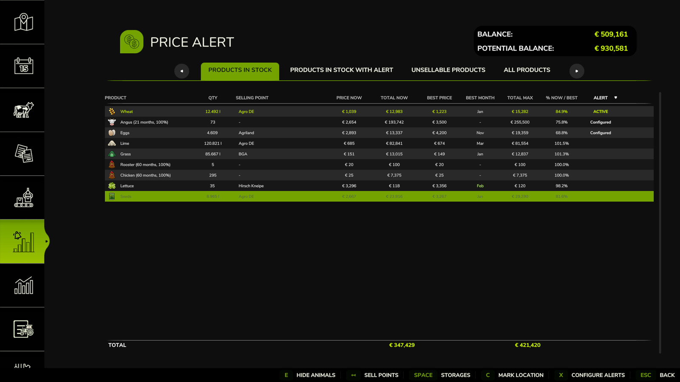Open the vehicles list tractor icon

(23, 329)
